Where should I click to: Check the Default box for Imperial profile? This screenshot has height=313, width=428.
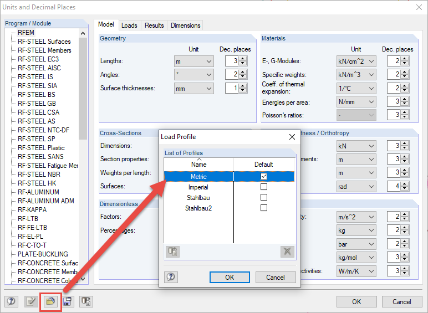pyautogui.click(x=264, y=187)
